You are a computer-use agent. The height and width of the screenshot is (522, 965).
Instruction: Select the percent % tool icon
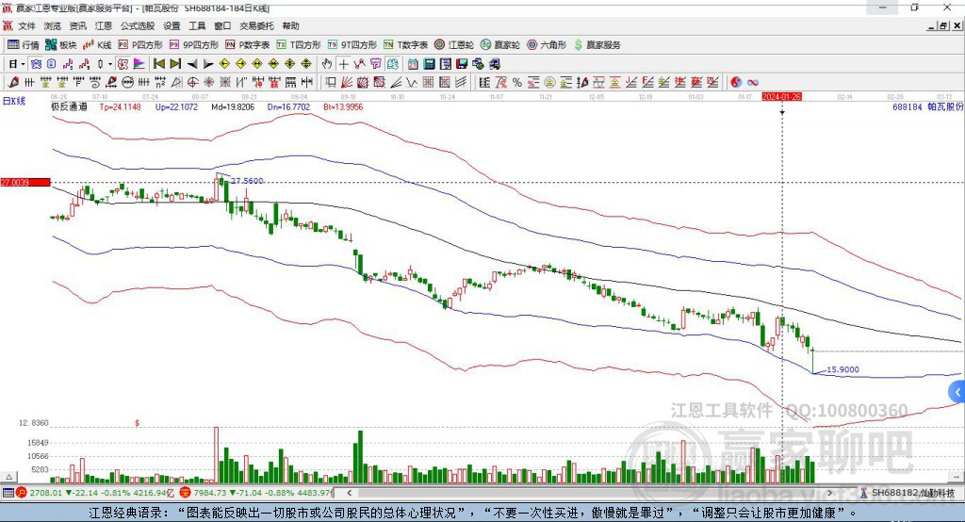coord(517,83)
